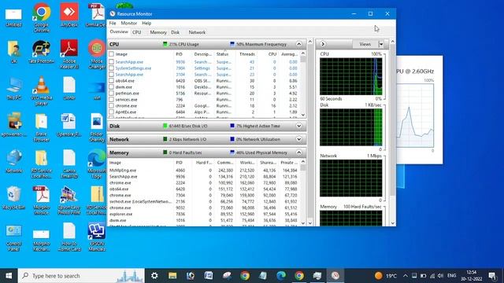Open the File menu

click(113, 23)
